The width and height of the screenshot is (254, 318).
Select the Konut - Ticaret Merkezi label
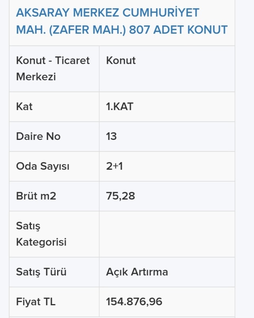point(53,68)
